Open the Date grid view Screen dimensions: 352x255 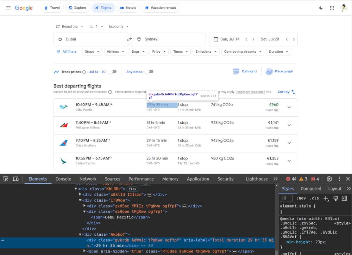(245, 71)
